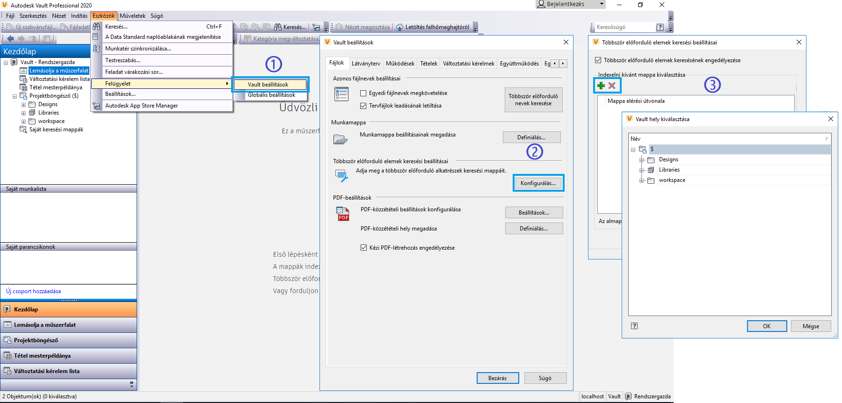842x403 pixels.
Task: Click in the Keresősúgó search field
Action: tap(624, 27)
